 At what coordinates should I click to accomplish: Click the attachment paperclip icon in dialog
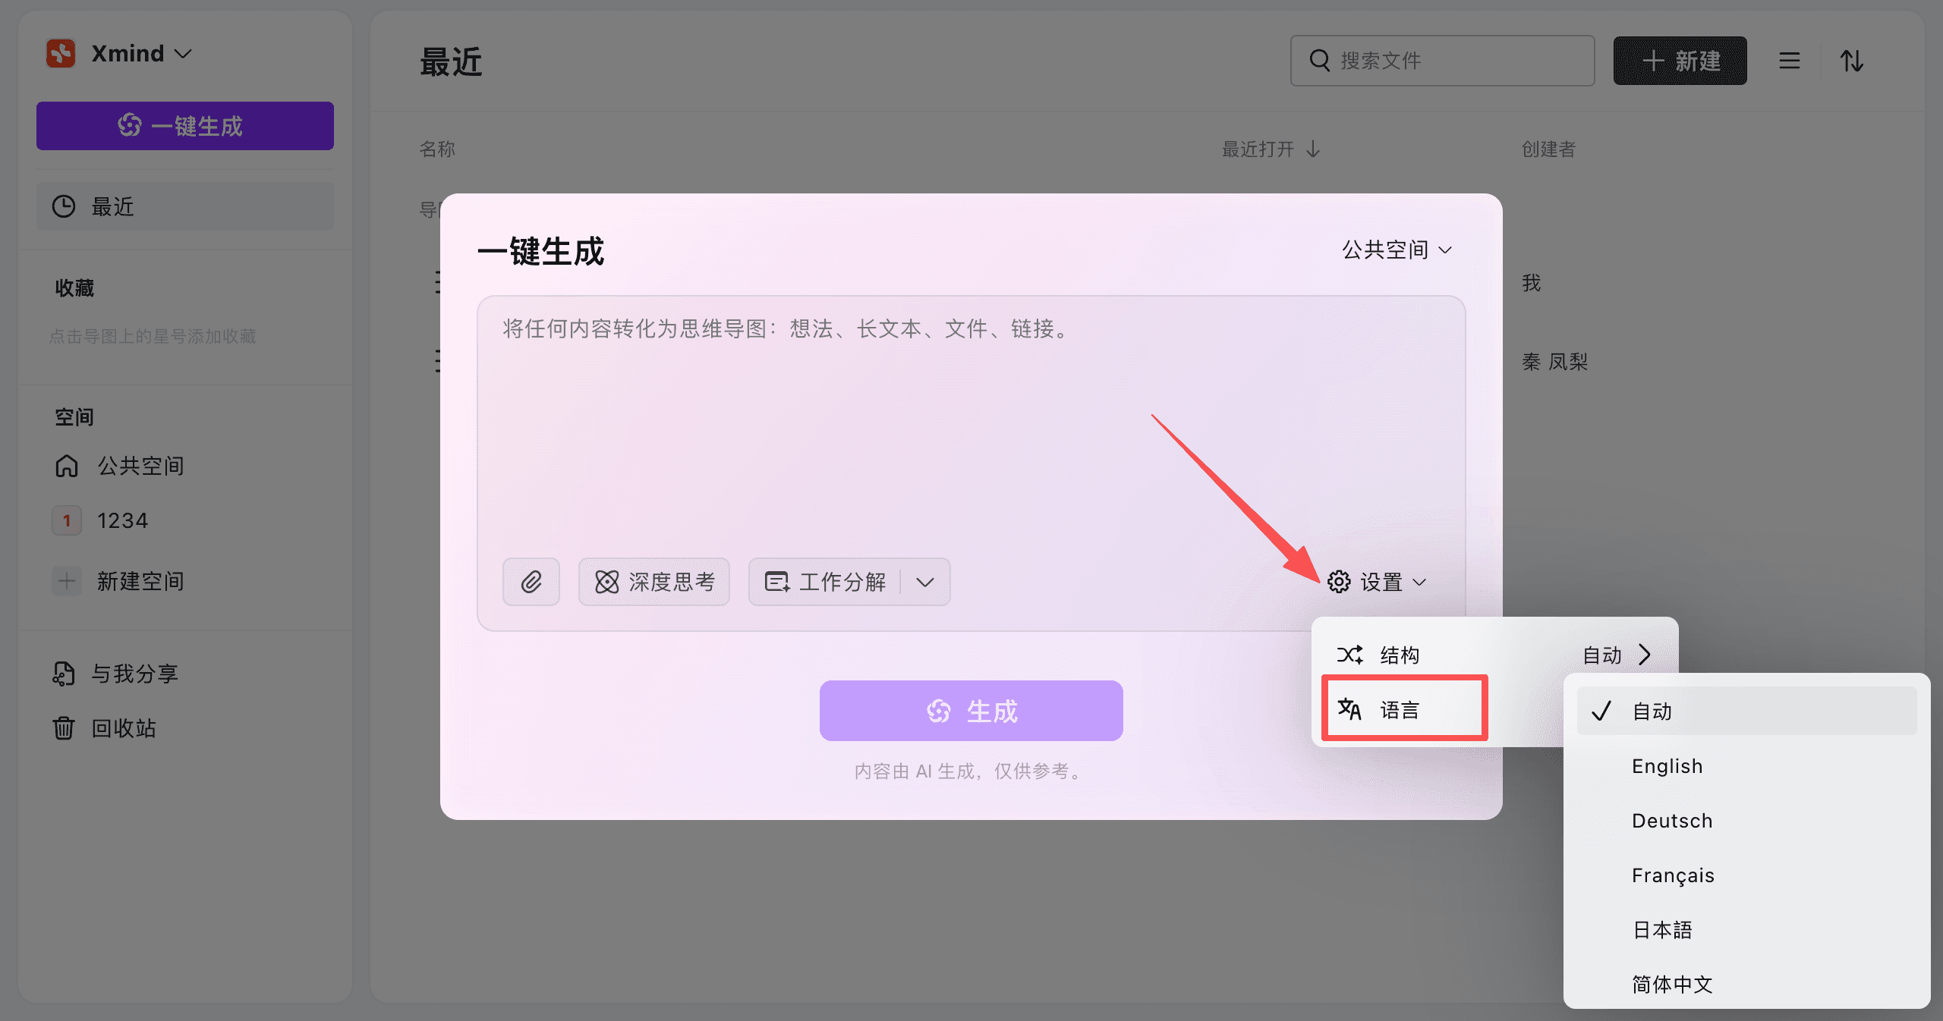[x=531, y=582]
